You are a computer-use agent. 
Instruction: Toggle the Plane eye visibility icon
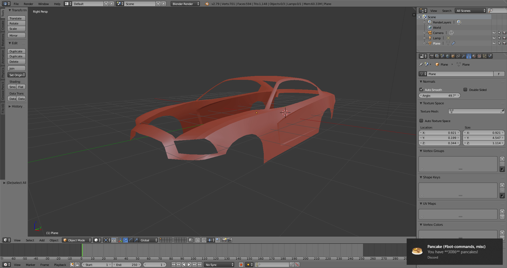(x=494, y=43)
